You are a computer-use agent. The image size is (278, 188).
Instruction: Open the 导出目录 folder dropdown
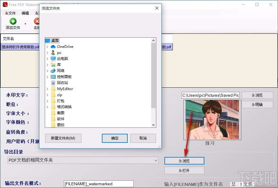point(155,160)
